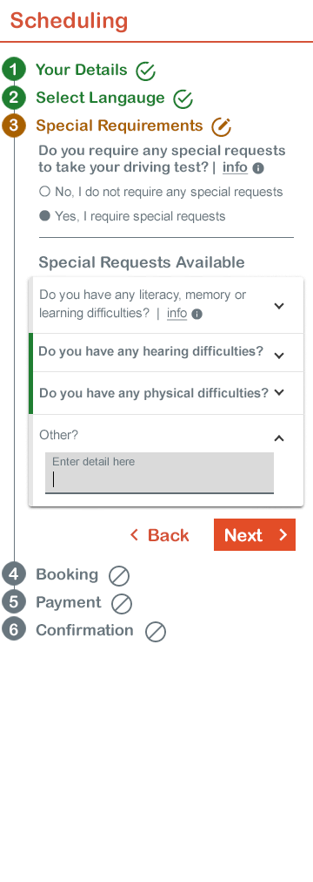Screen dimensions: 313x882
Task: Focus the Enter detail here text field
Action: [159, 473]
